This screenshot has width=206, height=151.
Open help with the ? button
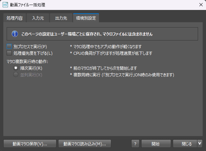(135, 144)
